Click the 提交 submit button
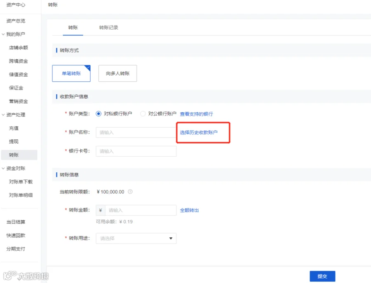The image size is (371, 283). click(x=322, y=276)
